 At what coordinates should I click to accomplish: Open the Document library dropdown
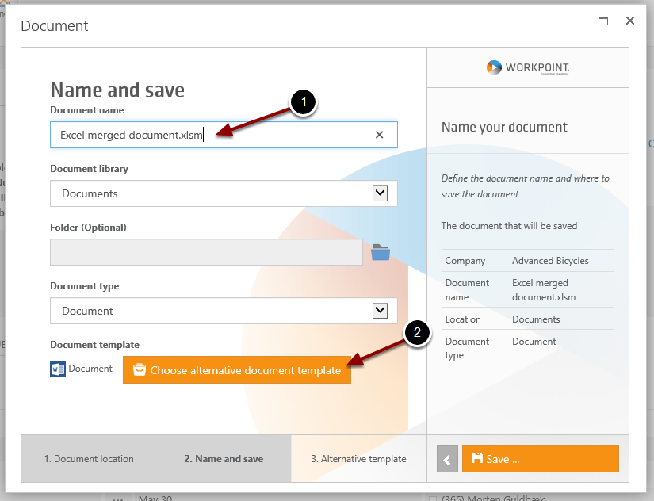click(380, 193)
